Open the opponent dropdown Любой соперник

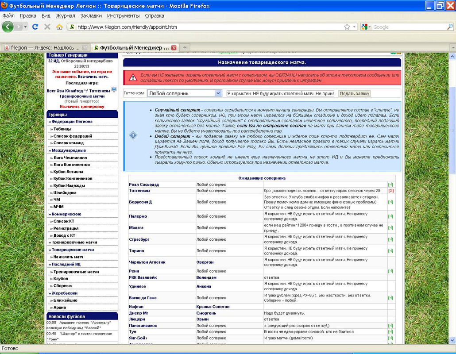coord(185,93)
